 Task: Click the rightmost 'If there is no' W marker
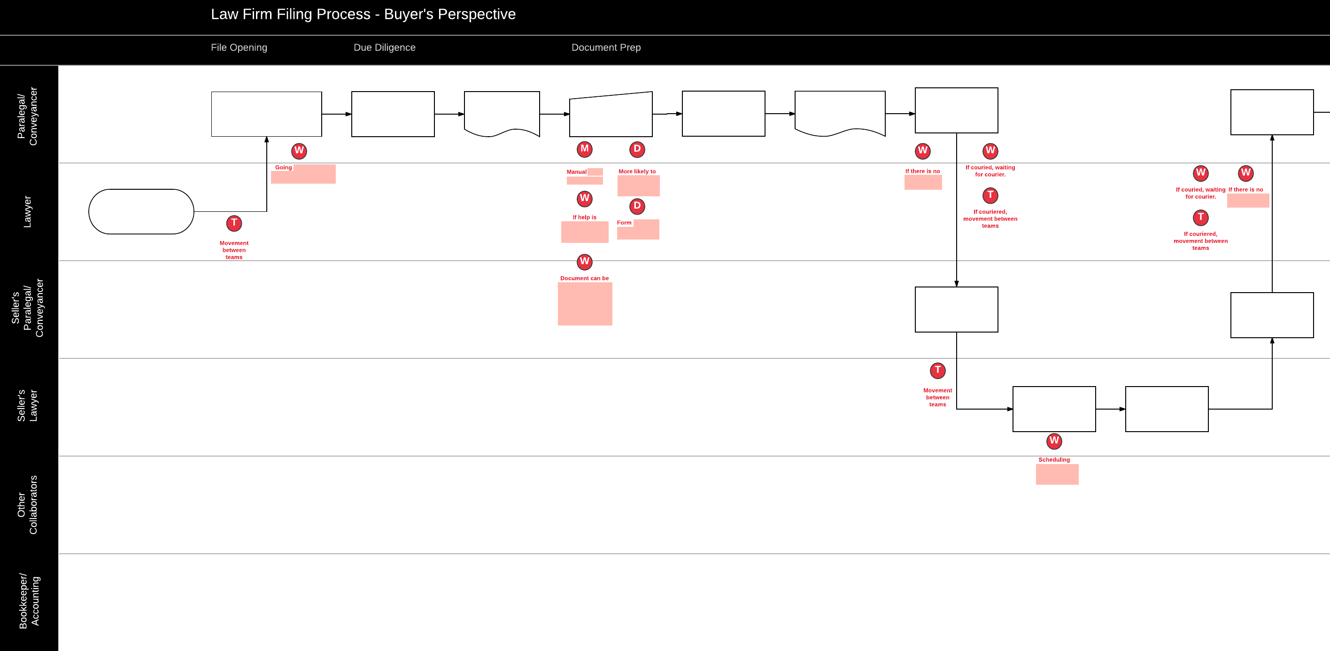pos(1246,173)
